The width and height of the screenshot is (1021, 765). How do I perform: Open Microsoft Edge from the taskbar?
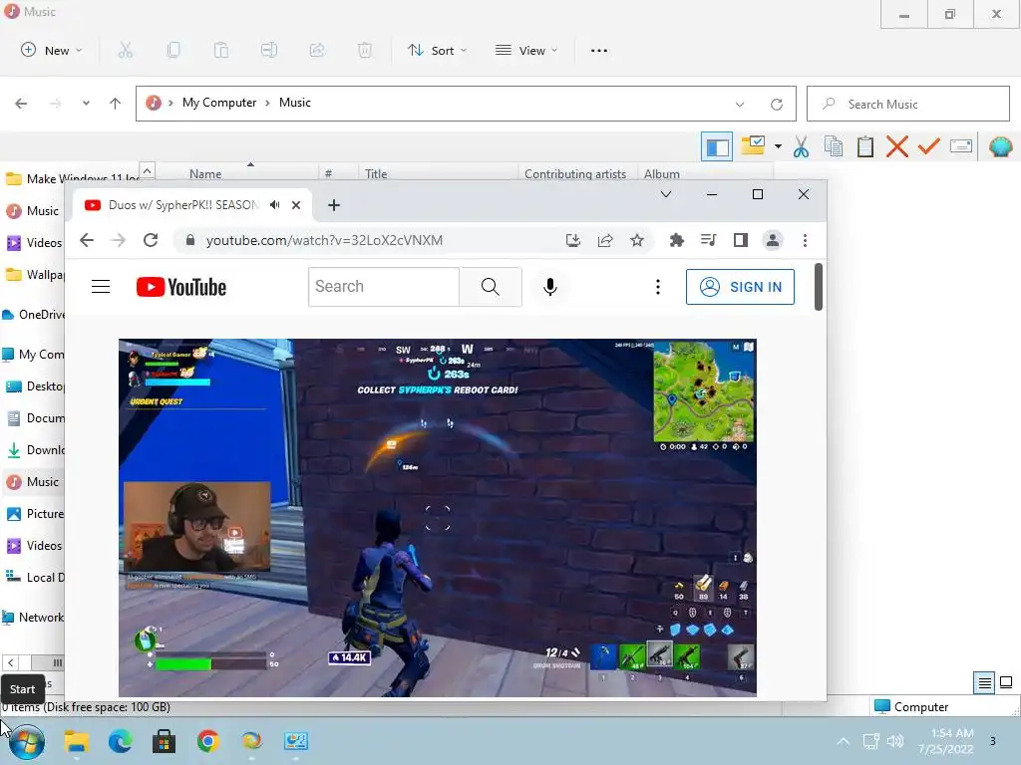121,741
